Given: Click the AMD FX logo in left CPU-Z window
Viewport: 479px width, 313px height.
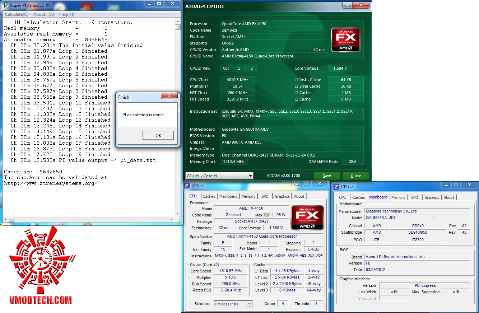Looking at the screenshot, I should pos(307,218).
